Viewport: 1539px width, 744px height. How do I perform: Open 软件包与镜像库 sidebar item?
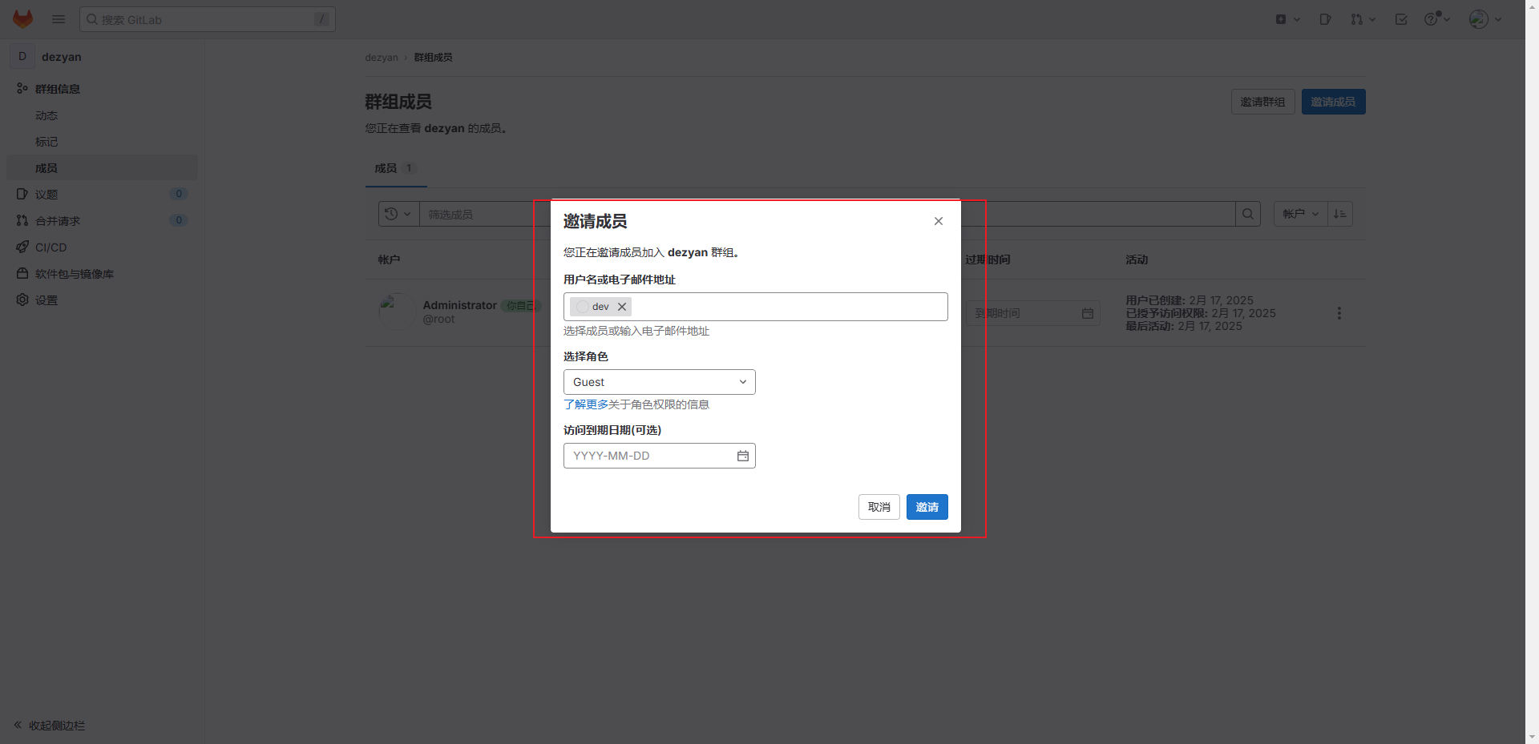tap(102, 274)
